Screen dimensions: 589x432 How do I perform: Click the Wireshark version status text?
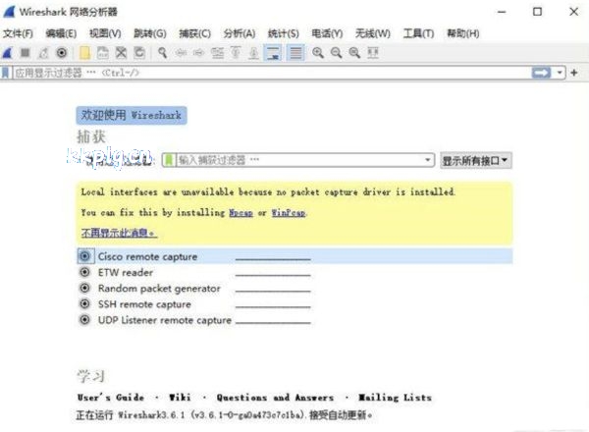tap(224, 415)
